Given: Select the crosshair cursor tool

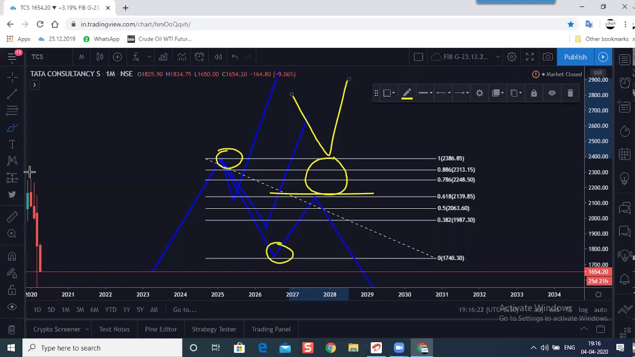Looking at the screenshot, I should tap(12, 77).
